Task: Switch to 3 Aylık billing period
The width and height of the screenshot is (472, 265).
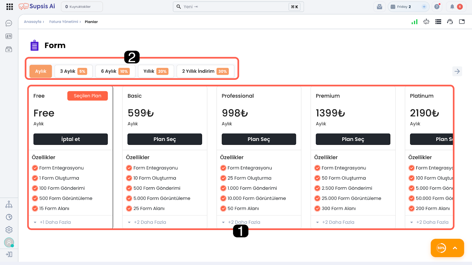Action: point(73,71)
